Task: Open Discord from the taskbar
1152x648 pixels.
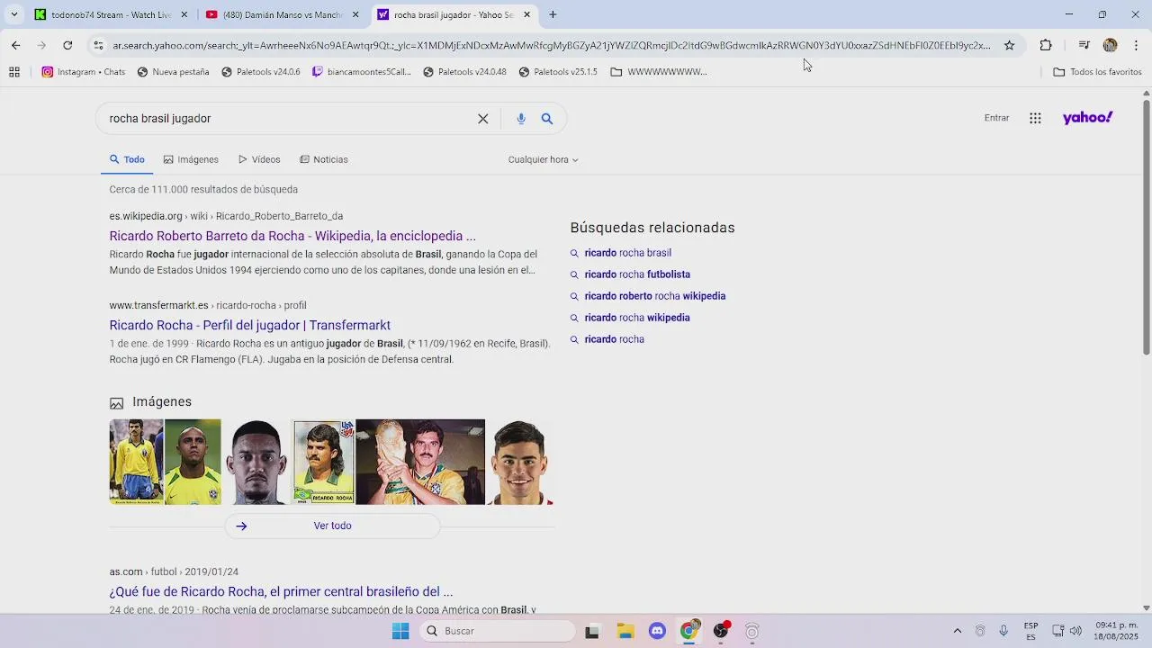Action: tap(657, 631)
